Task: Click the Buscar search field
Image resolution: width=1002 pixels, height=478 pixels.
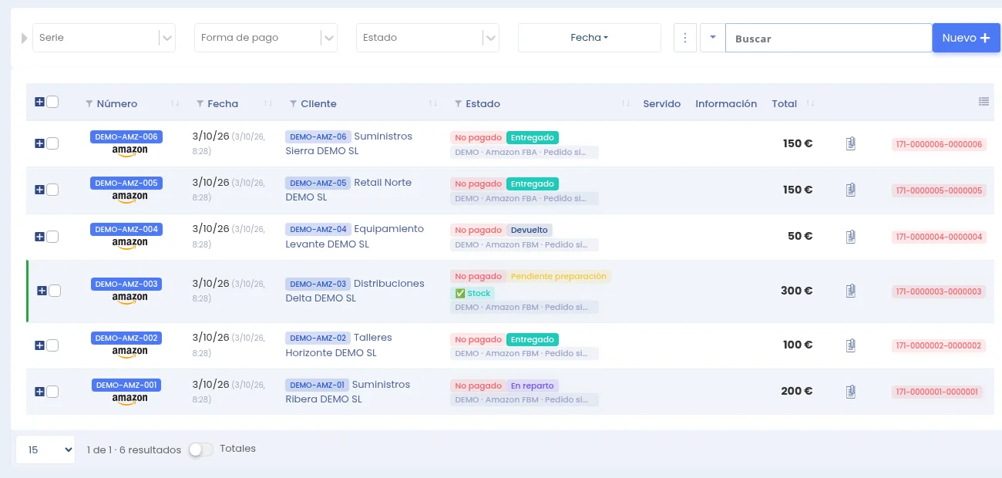Action: [829, 38]
